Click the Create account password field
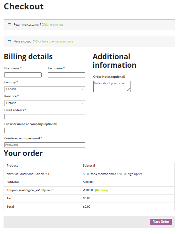Image resolution: width=177 pixels, height=234 pixels. [45, 145]
